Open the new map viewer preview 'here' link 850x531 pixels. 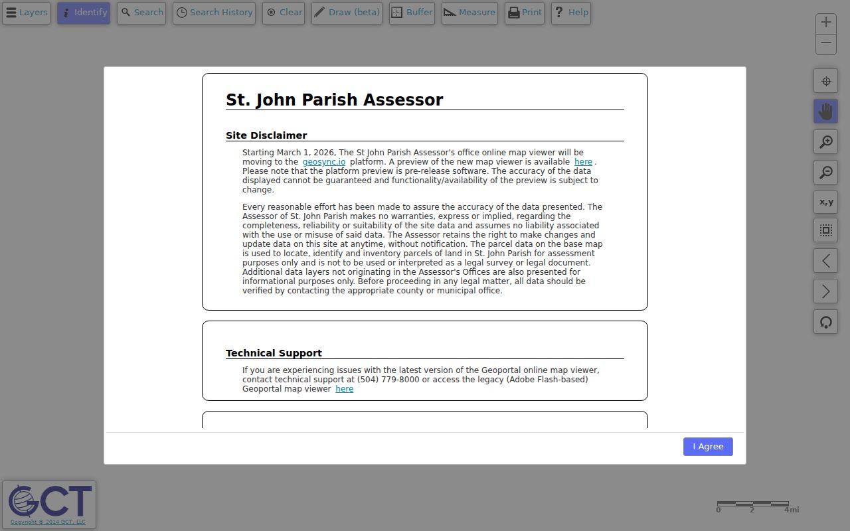pos(583,162)
